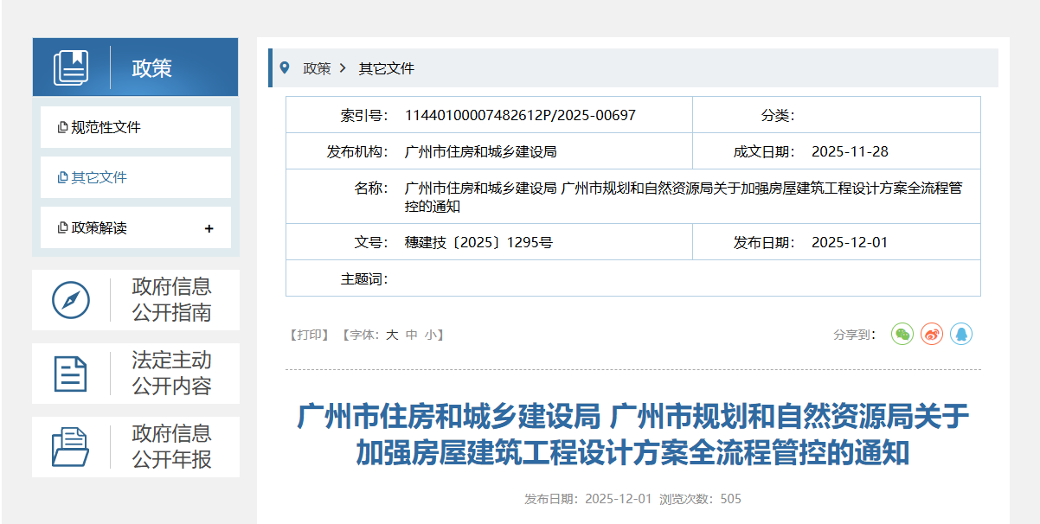1040x524 pixels.
Task: Set font size to 大
Action: tap(392, 334)
